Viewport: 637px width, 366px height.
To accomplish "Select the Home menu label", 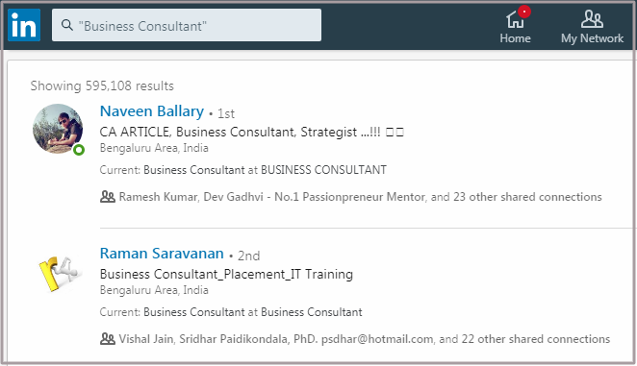I will click(515, 38).
